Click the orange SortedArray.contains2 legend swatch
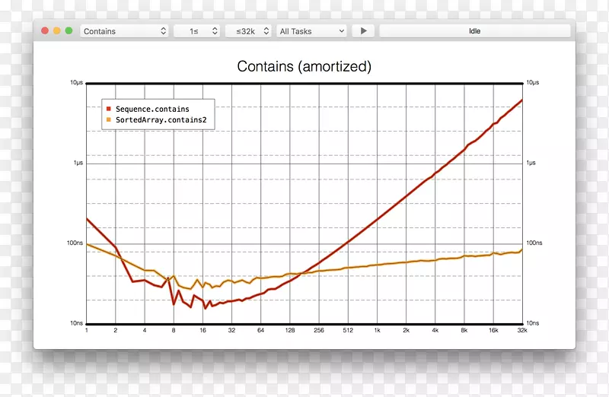 [109, 120]
